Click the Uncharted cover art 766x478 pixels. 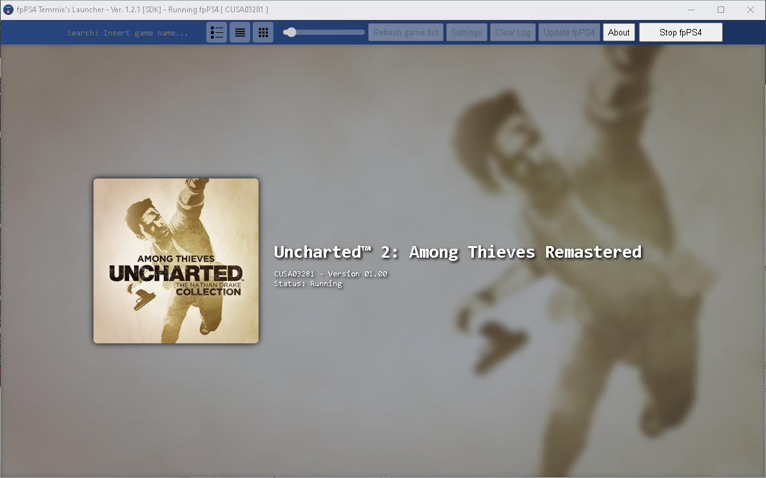(175, 260)
